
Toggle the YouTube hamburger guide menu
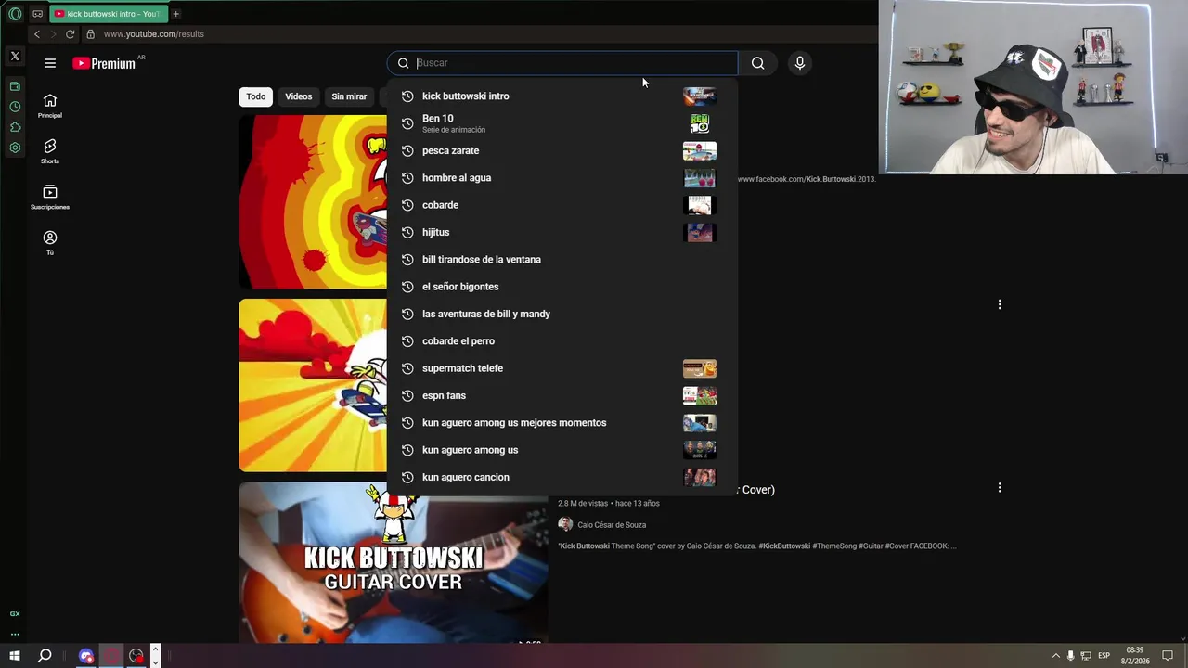point(50,63)
